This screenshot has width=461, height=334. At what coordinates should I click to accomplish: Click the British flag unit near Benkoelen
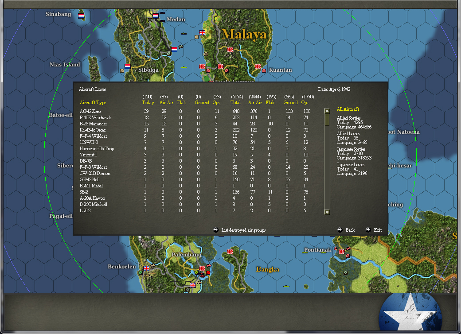146,268
